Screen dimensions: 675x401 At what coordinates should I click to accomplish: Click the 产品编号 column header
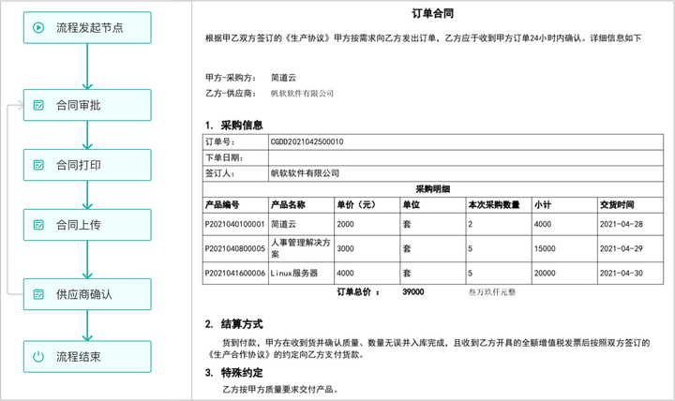click(x=222, y=205)
